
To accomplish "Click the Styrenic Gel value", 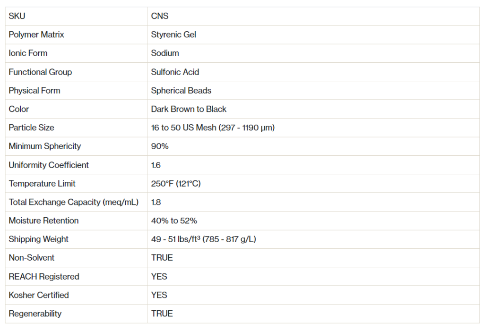I will tap(173, 34).
